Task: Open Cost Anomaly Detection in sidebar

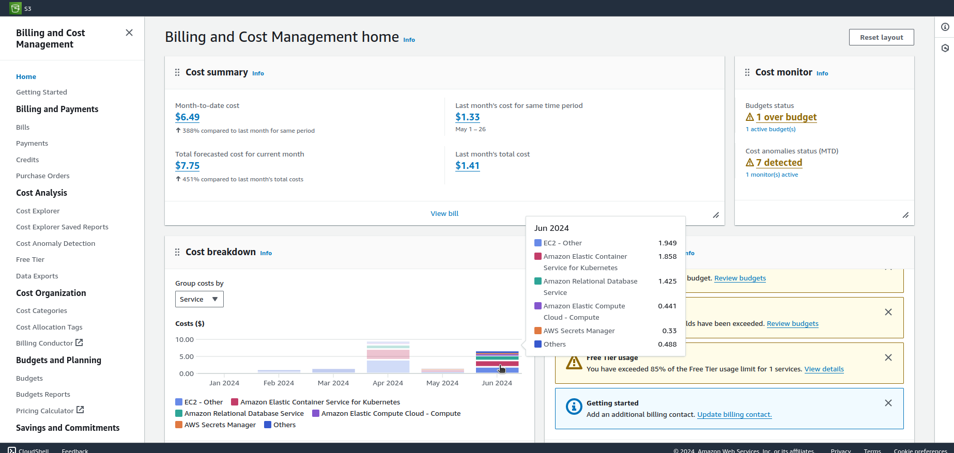Action: (x=55, y=243)
